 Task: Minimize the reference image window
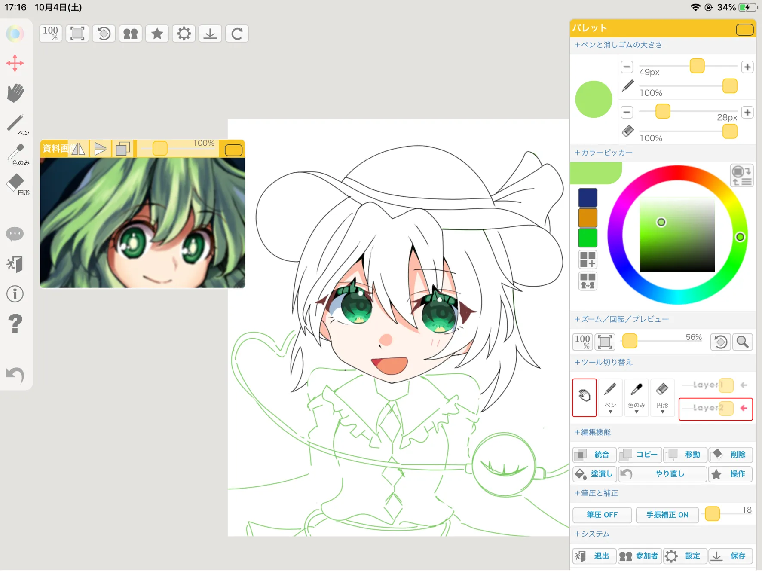233,150
